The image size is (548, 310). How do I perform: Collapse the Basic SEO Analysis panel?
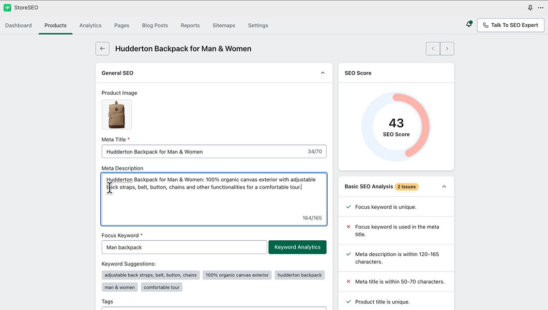pyautogui.click(x=444, y=187)
